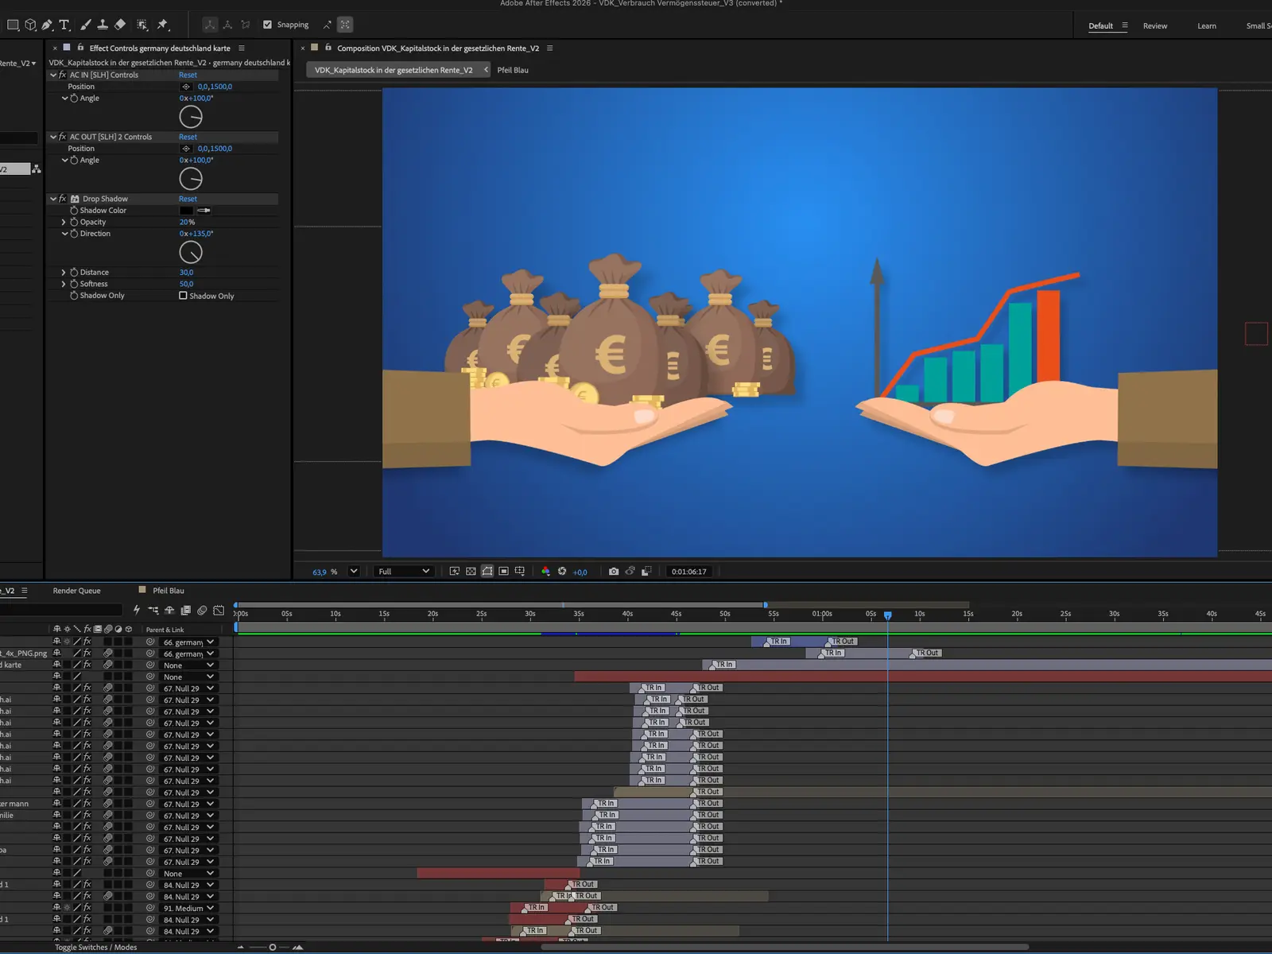
Task: Switch to the Render Queue tab
Action: point(76,591)
